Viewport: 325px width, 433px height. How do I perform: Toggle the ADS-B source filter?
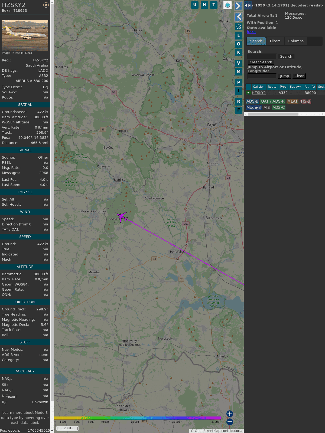[x=252, y=101]
